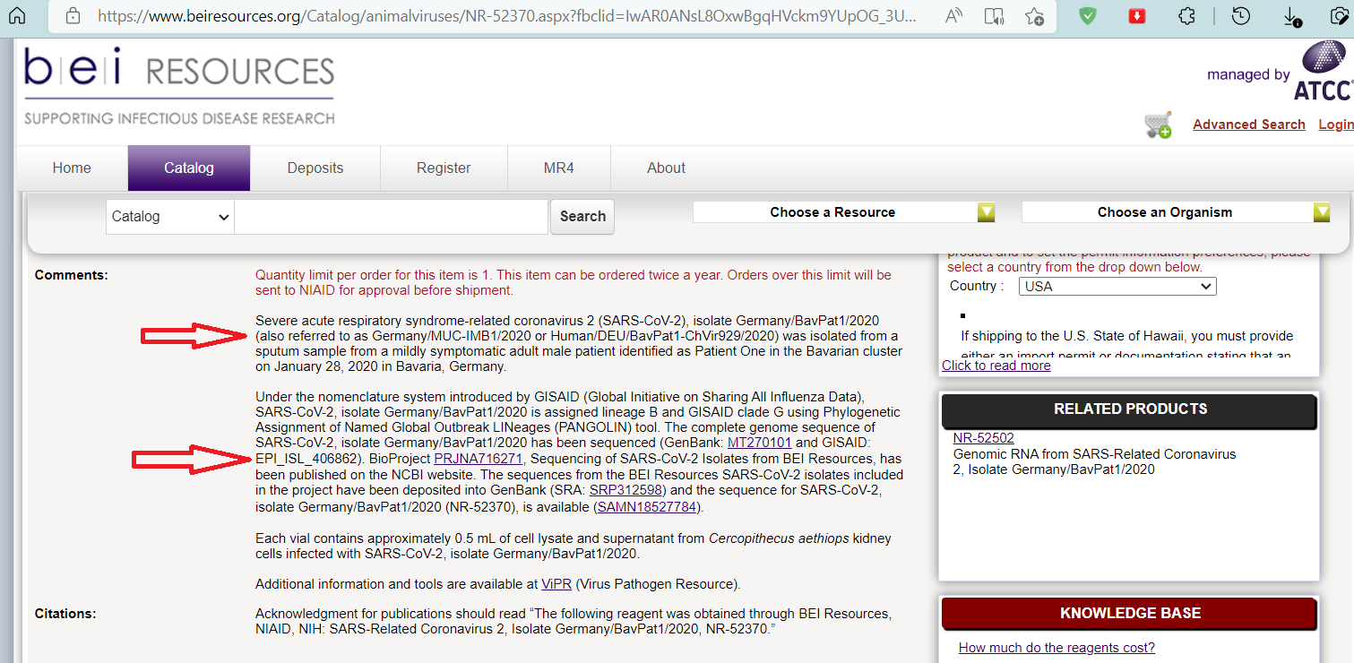Activate the read aloud icon

955,15
